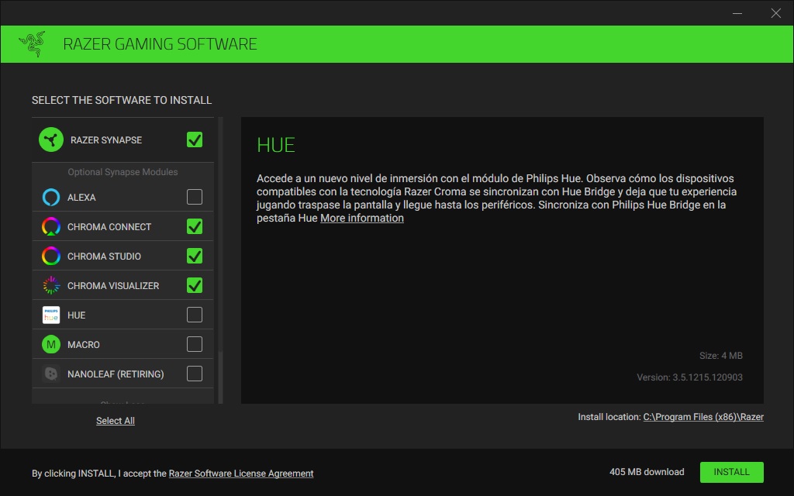Viewport: 794px width, 496px height.
Task: Uncheck the Chroma Connect checkbox
Action: [195, 227]
